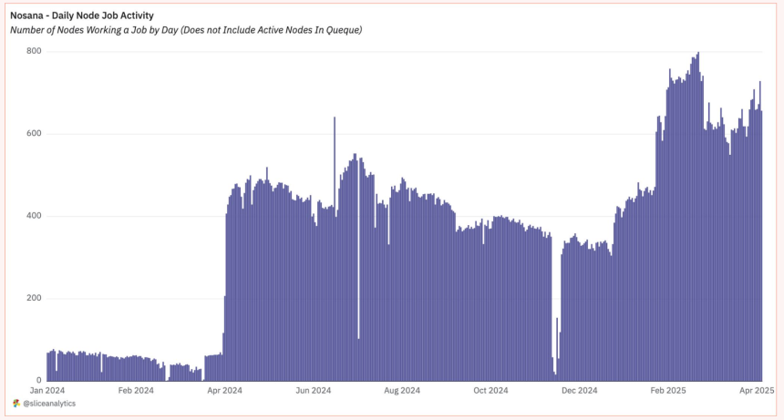Select the Aug 2024 x-axis label
The image size is (784, 420).
point(402,390)
